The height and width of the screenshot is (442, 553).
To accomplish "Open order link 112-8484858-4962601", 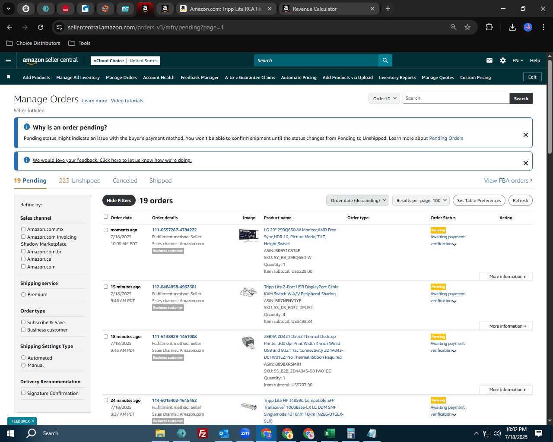I will coord(174,287).
